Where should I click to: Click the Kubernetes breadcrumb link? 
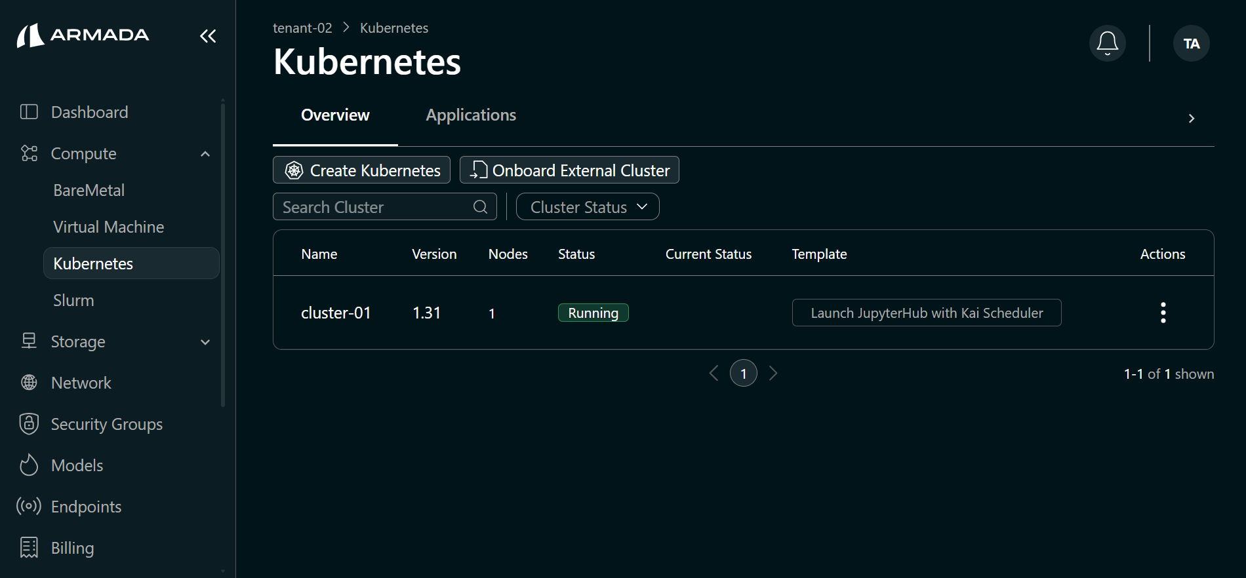coord(394,28)
